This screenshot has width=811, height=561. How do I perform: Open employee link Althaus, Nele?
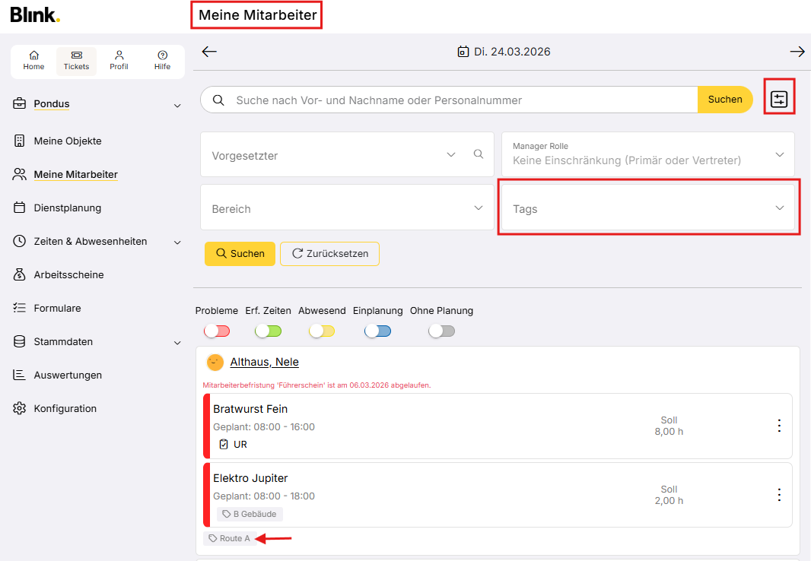264,362
